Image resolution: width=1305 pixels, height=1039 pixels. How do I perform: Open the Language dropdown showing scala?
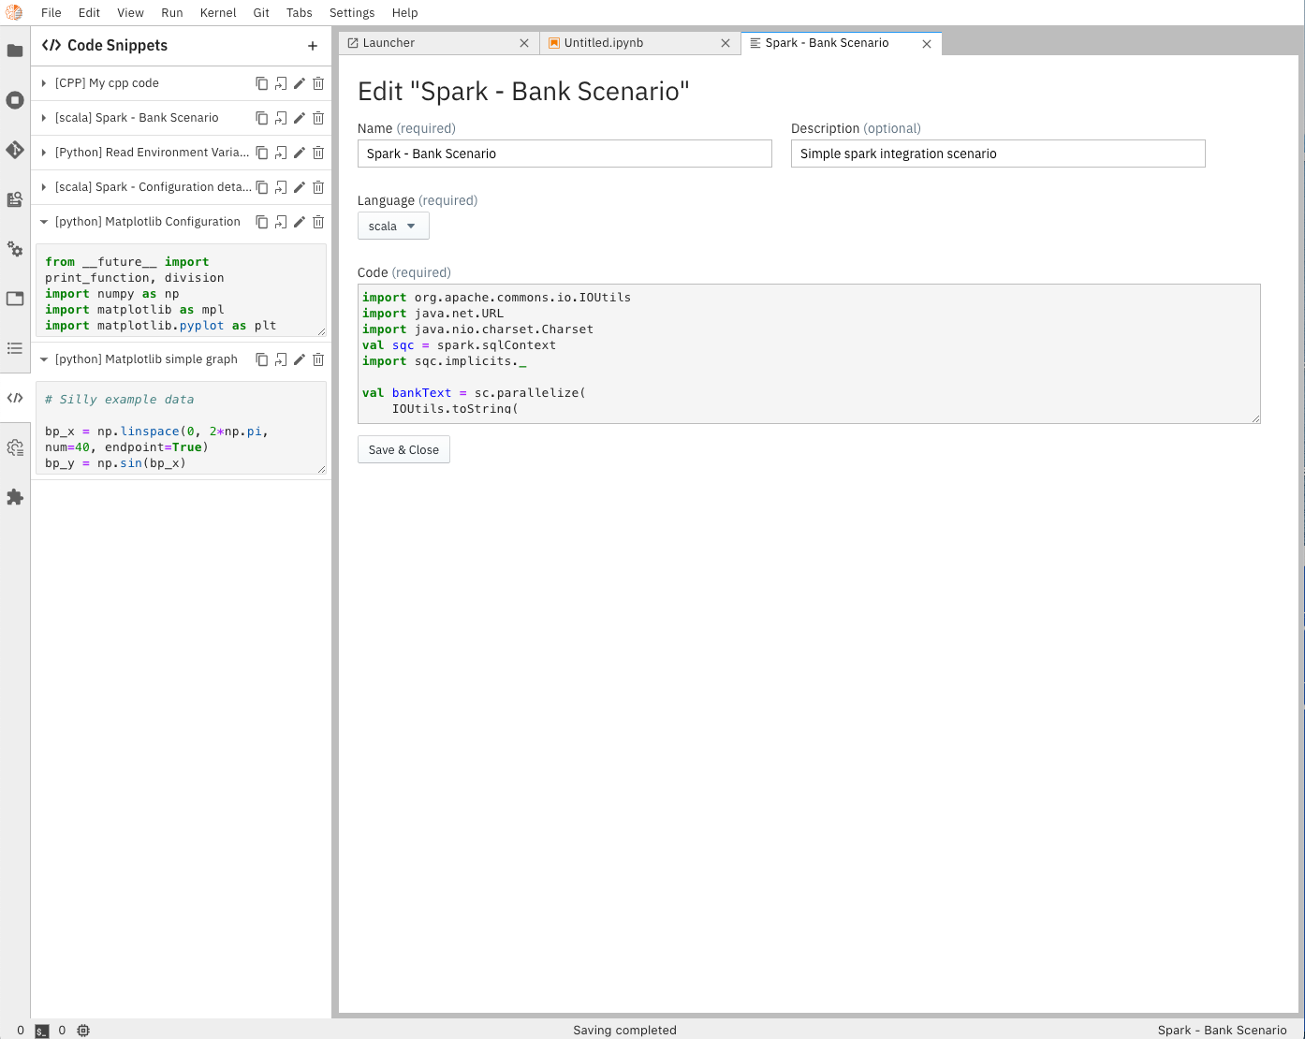coord(393,226)
